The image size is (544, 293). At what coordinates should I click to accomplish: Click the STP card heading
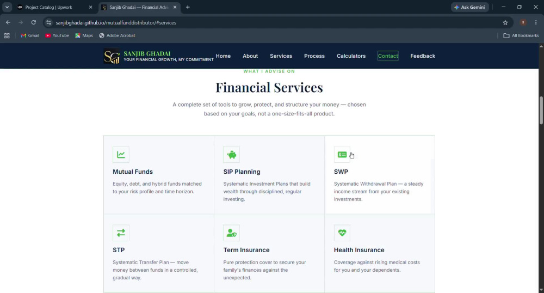[119, 250]
